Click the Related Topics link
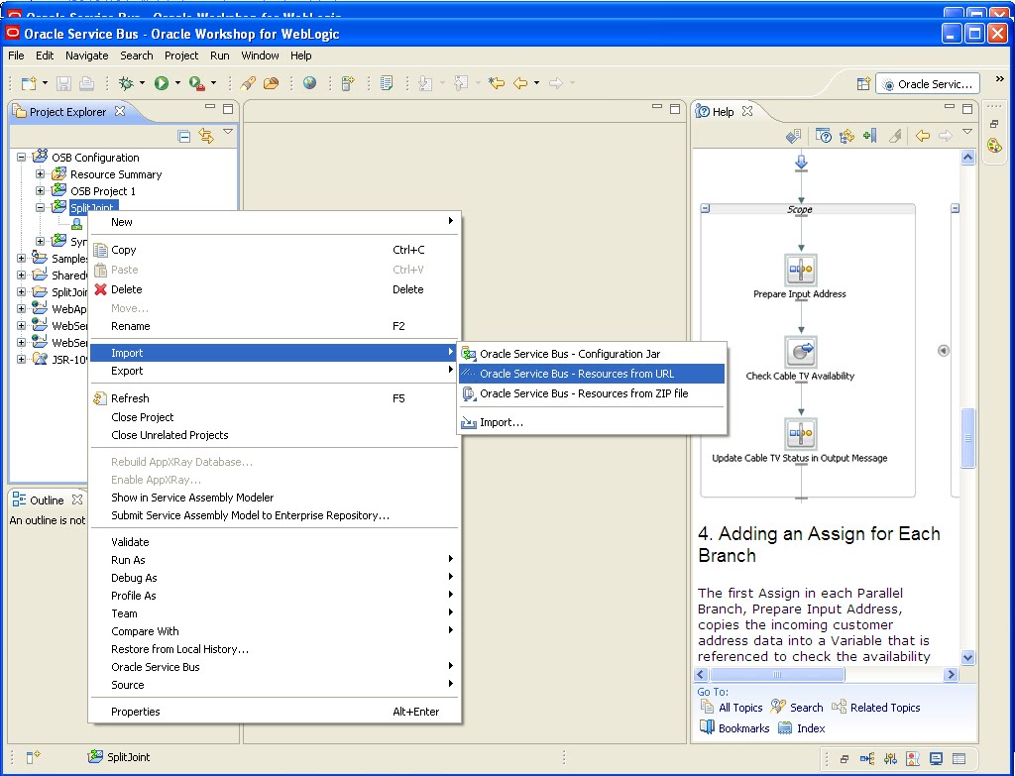1015x776 pixels. (x=885, y=708)
